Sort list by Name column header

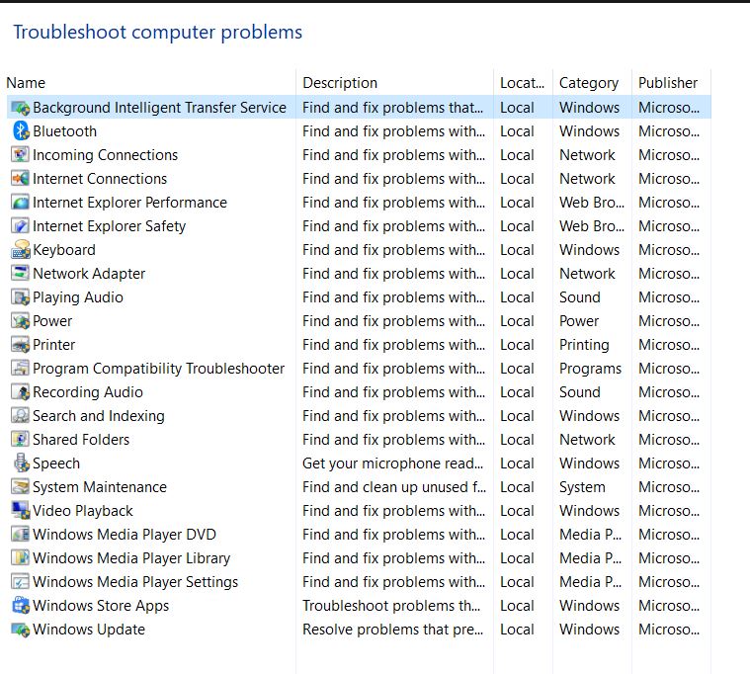pyautogui.click(x=26, y=83)
